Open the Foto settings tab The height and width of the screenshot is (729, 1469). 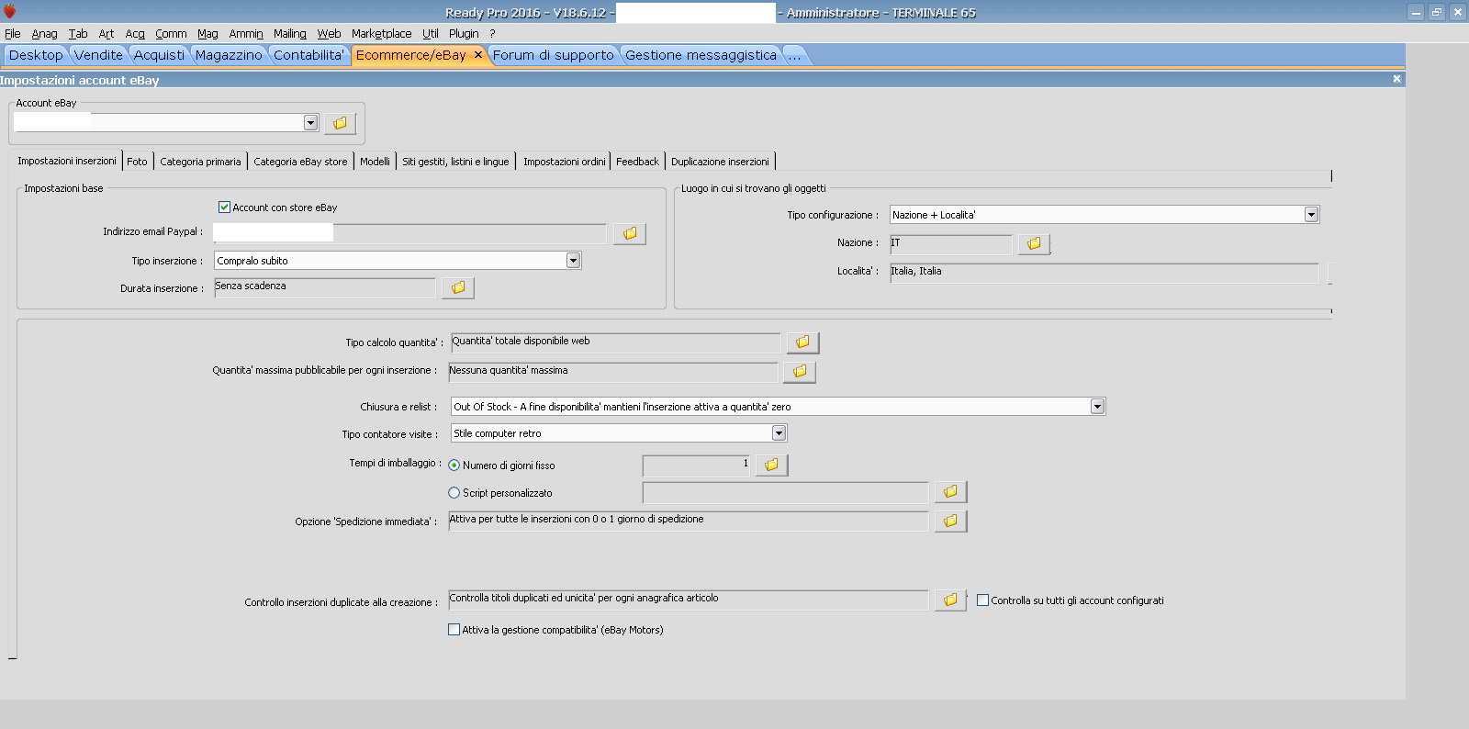pos(137,162)
